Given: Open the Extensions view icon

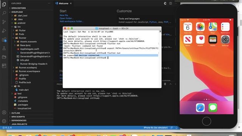Looking at the screenshot, I should coord(4,40).
